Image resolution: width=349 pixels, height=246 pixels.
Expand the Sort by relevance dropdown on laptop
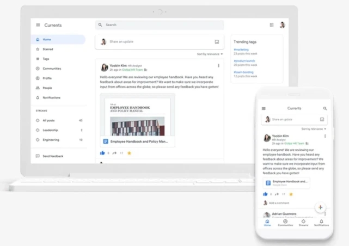click(210, 54)
